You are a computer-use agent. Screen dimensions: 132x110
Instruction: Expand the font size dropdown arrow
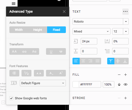click(x=126, y=31)
